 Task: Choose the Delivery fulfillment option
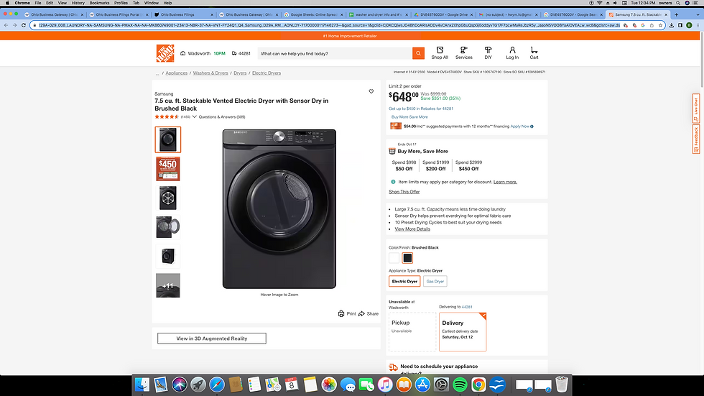463,331
